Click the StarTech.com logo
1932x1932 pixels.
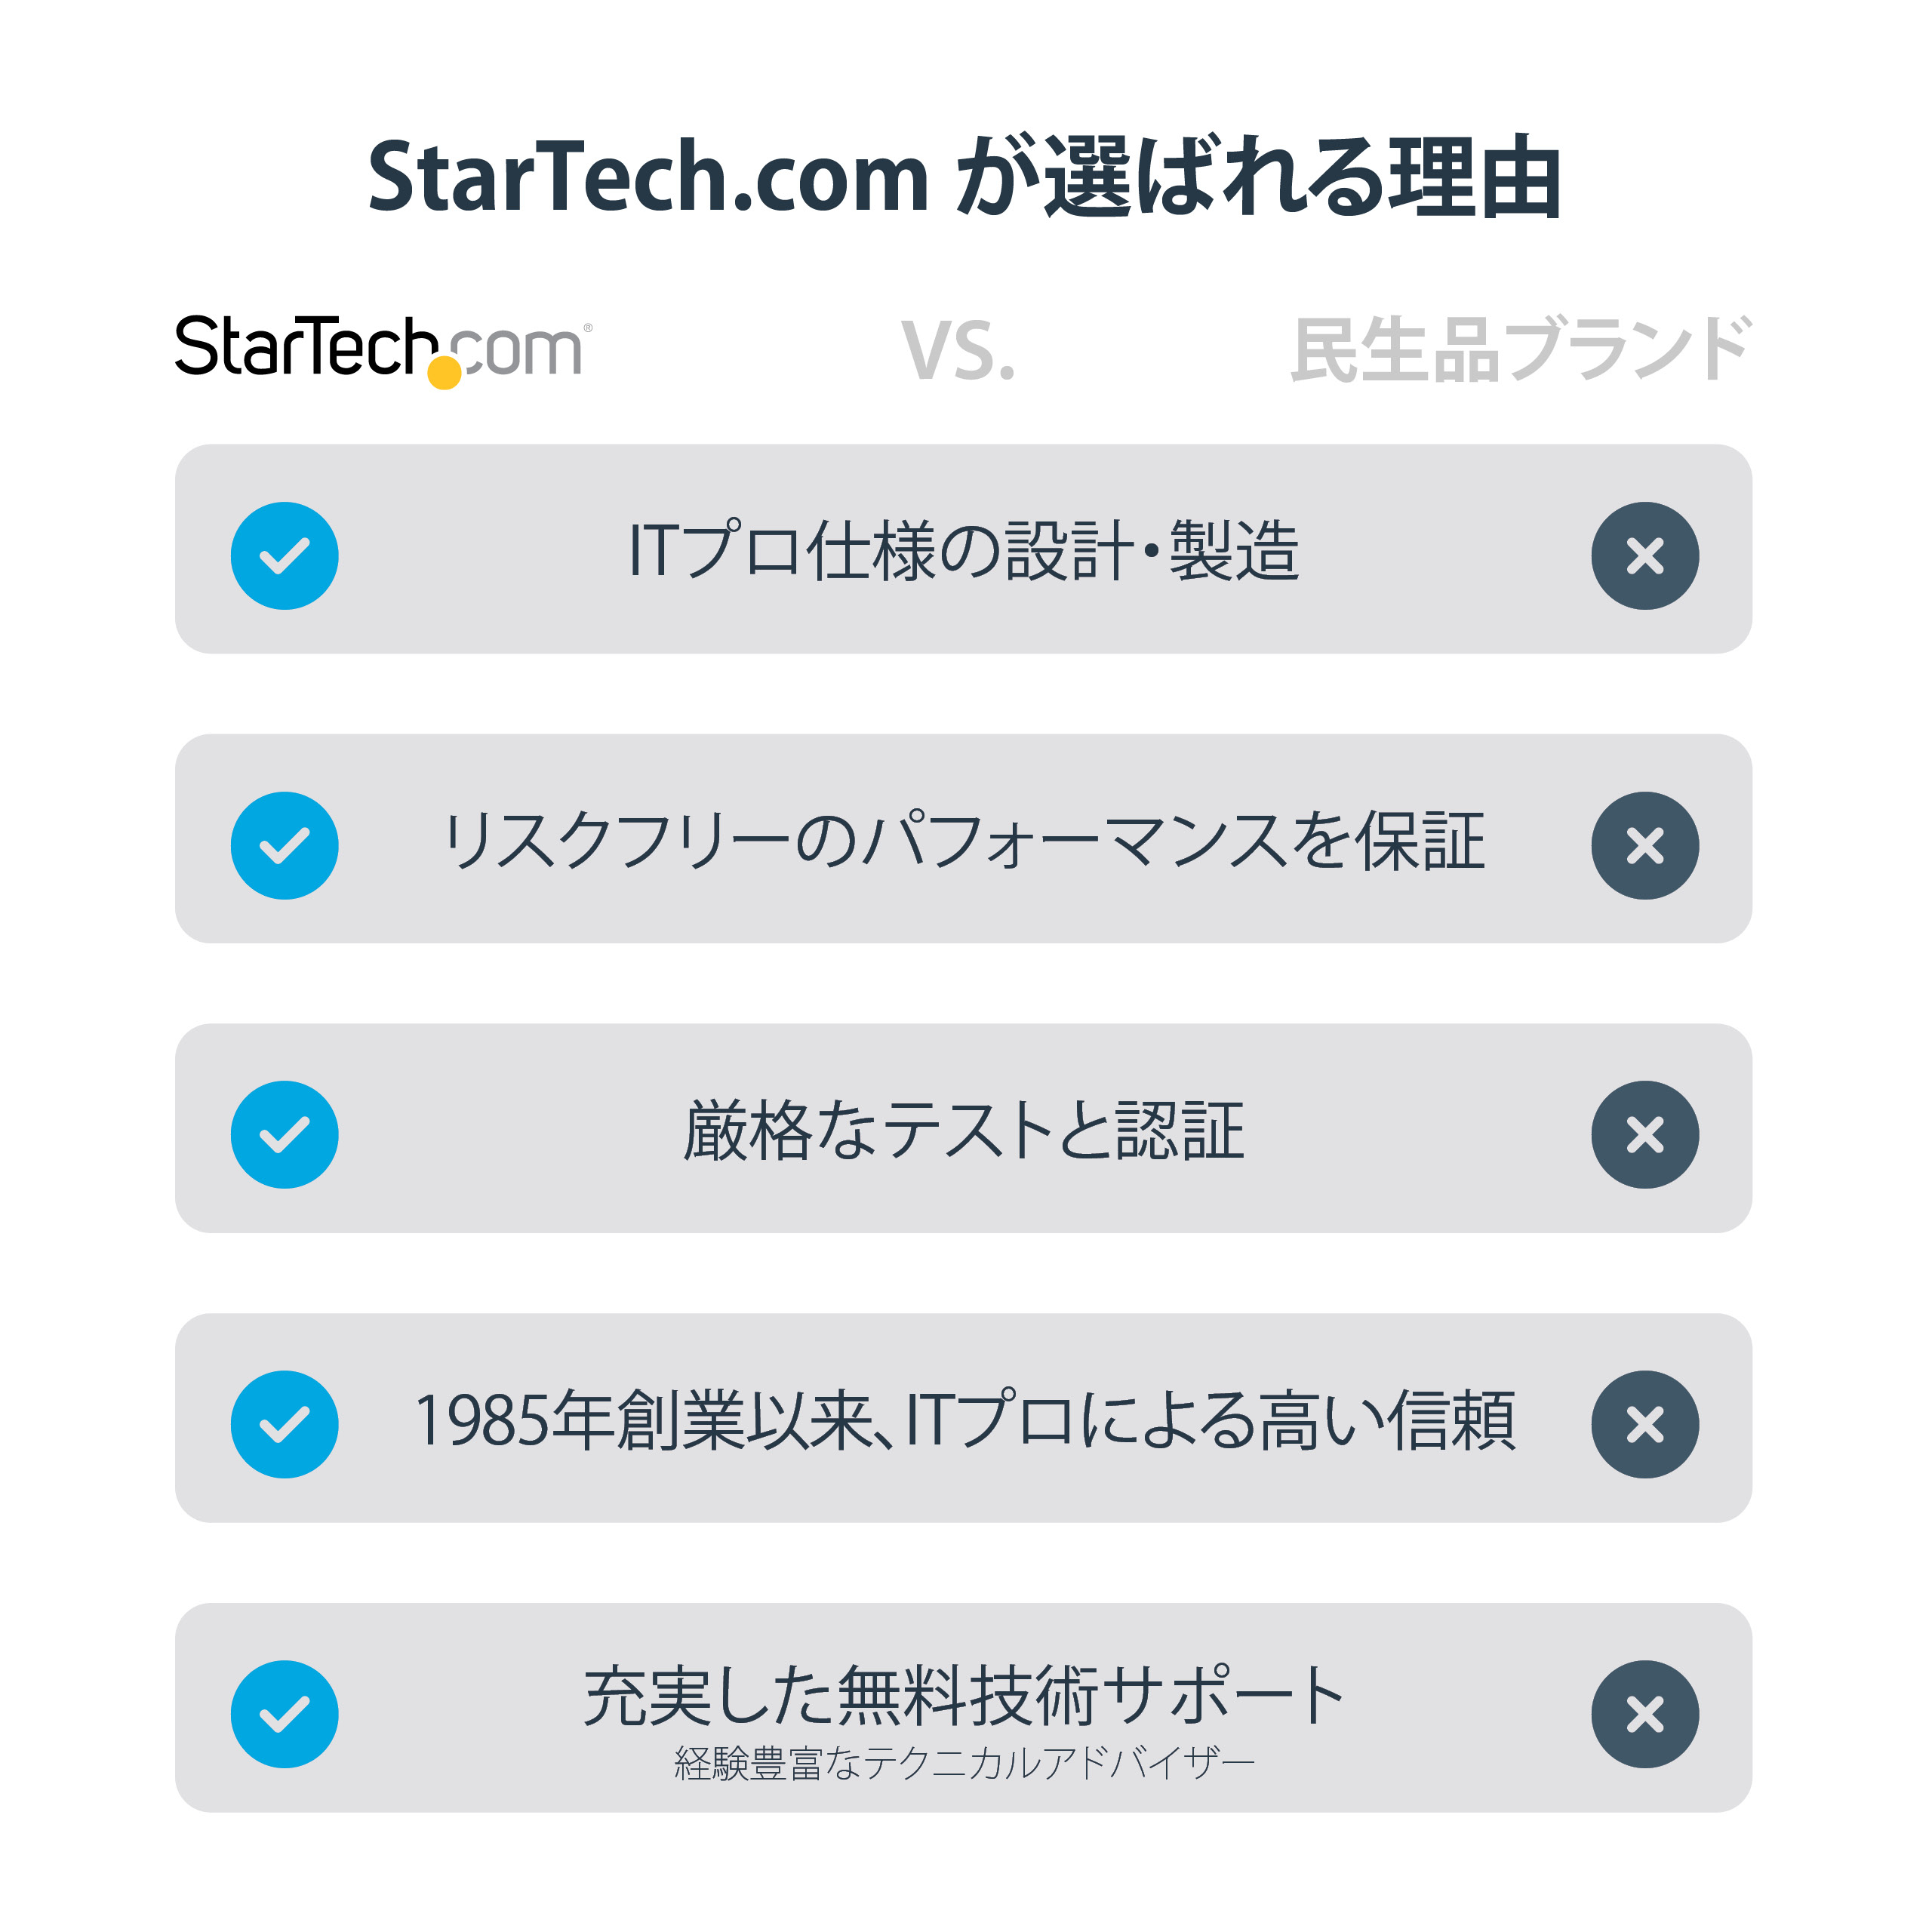pyautogui.click(x=382, y=349)
